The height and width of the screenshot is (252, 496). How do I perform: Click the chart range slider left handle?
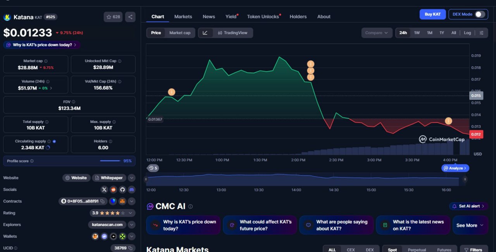click(146, 179)
